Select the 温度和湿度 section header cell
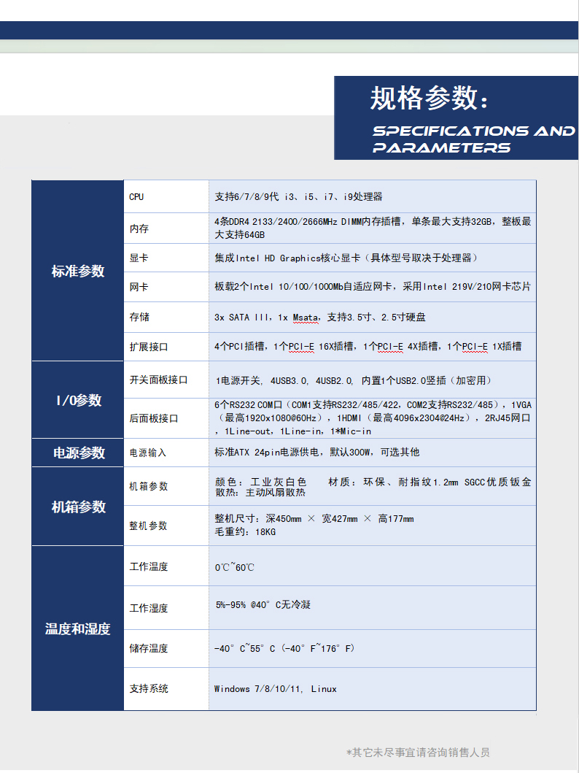The height and width of the screenshot is (773, 579). pyautogui.click(x=78, y=628)
